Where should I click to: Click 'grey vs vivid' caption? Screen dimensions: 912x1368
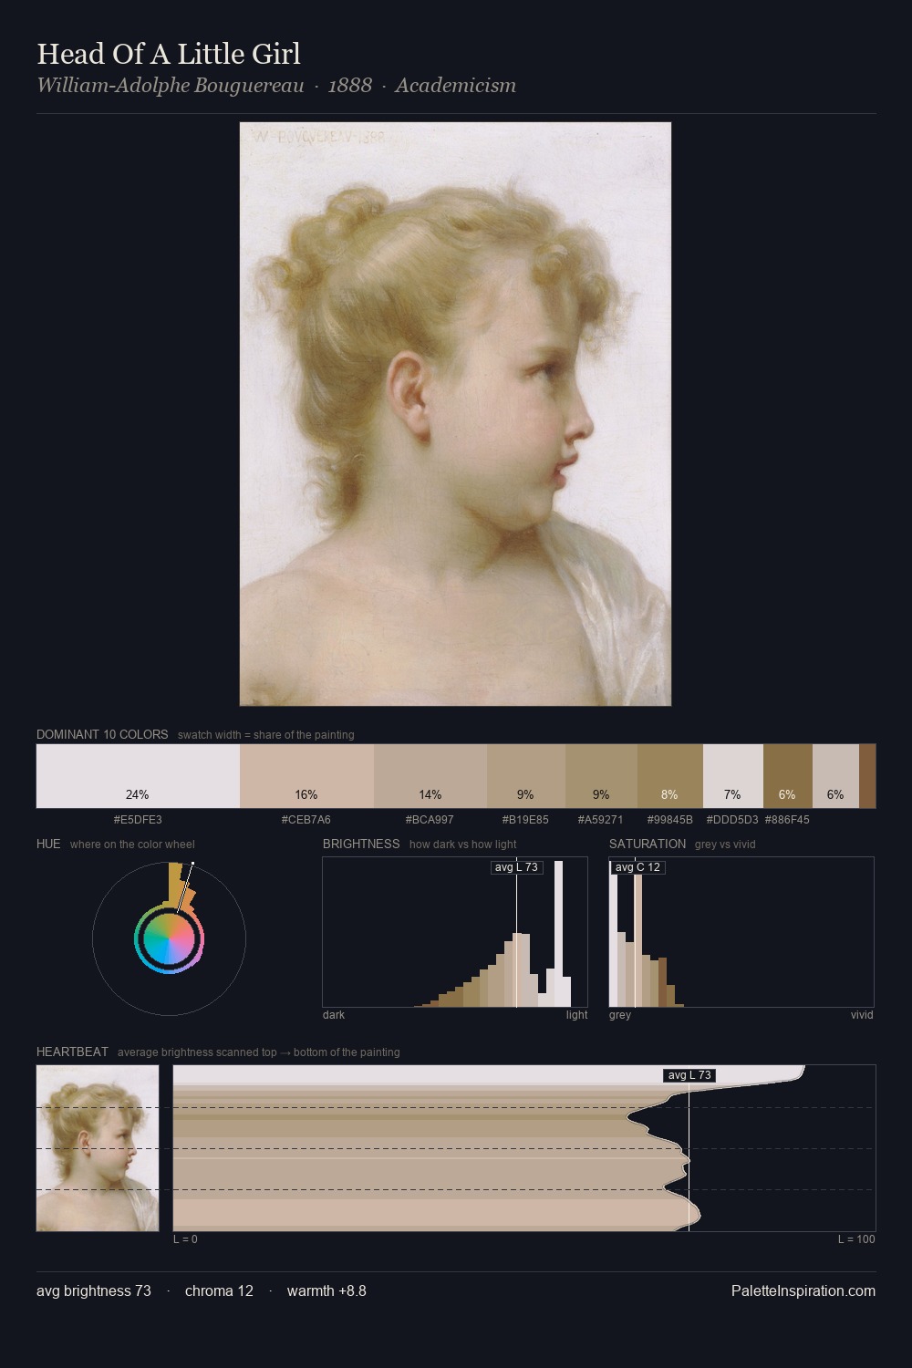click(725, 845)
